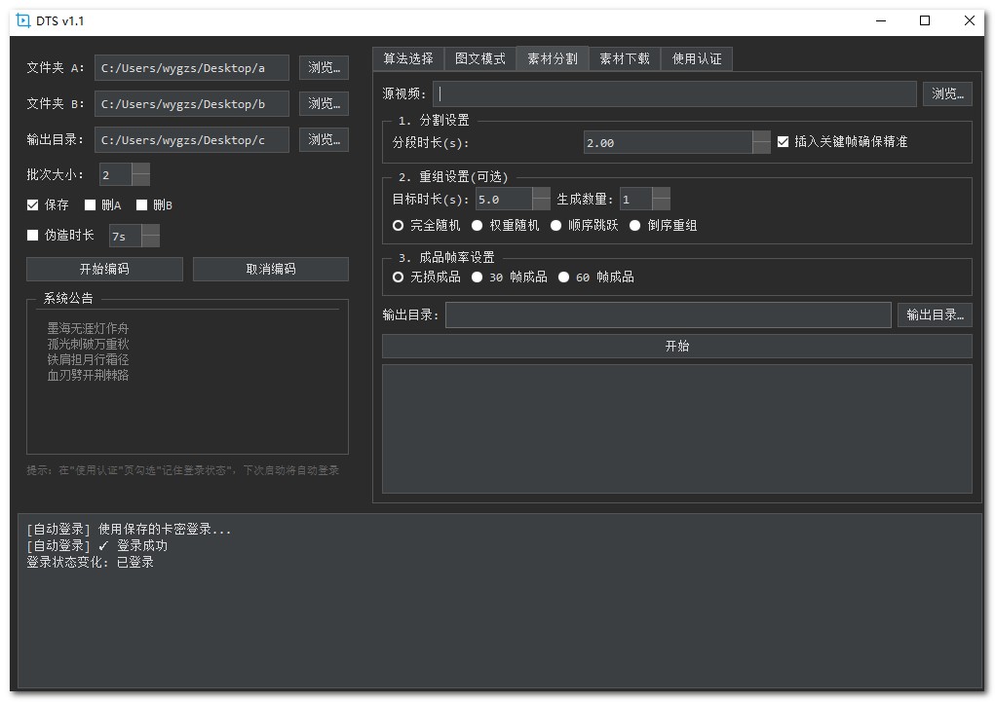995x702 pixels.
Task: Click the 伪造时长 7s spinner control
Action: (149, 236)
